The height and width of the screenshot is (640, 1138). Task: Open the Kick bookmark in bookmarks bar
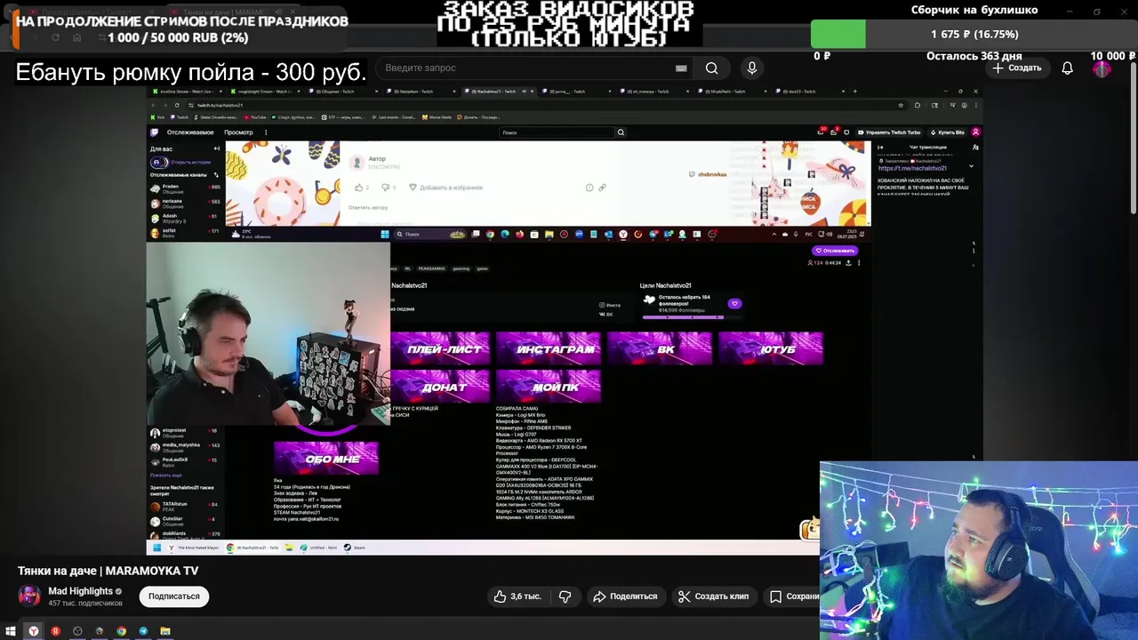(156, 117)
